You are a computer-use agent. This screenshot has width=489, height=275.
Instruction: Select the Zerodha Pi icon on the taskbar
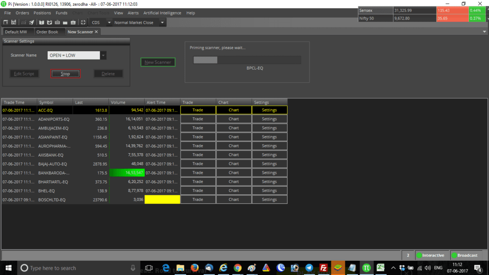tap(366, 268)
